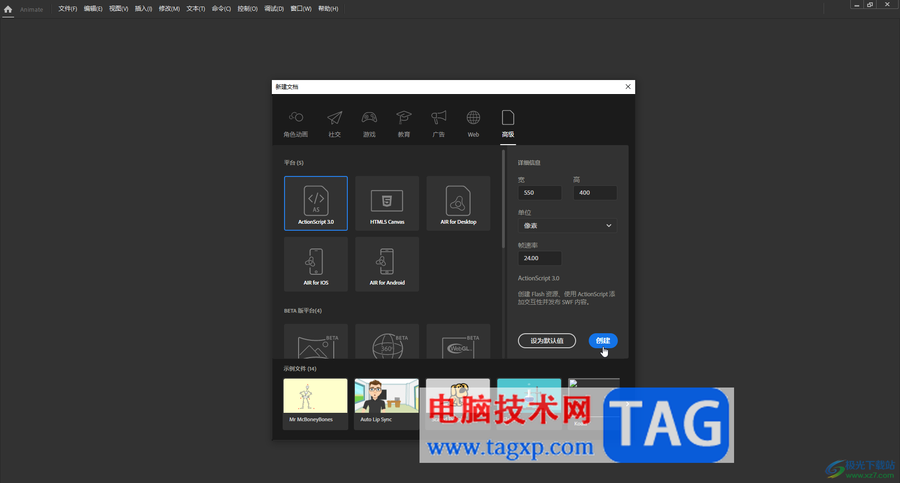Minimize the Animate window
900x483 pixels.
click(857, 5)
